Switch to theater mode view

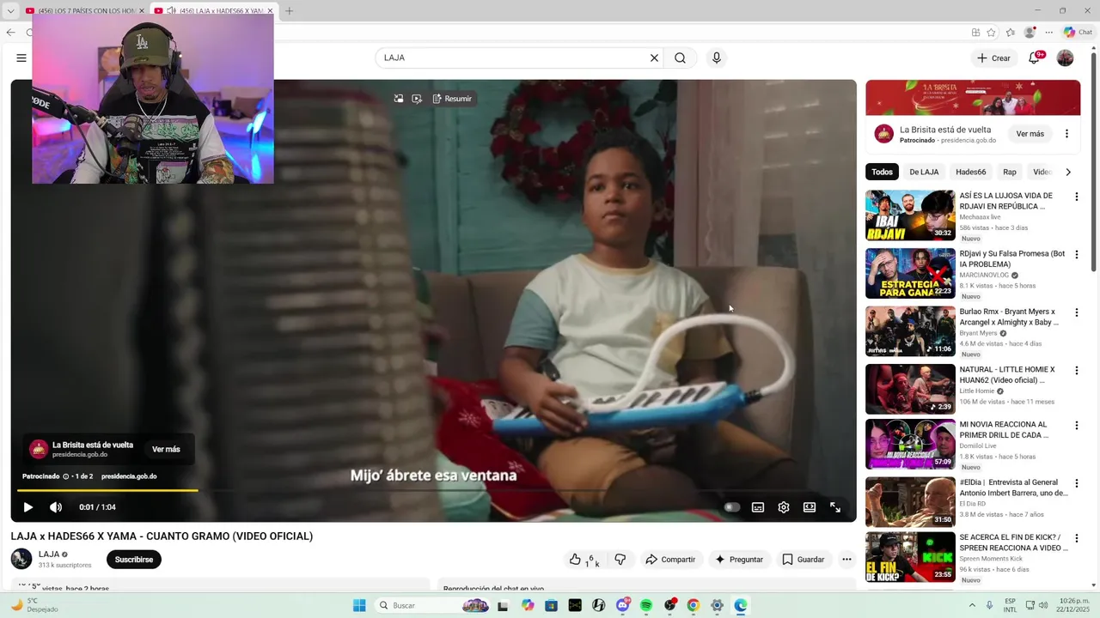click(x=810, y=507)
